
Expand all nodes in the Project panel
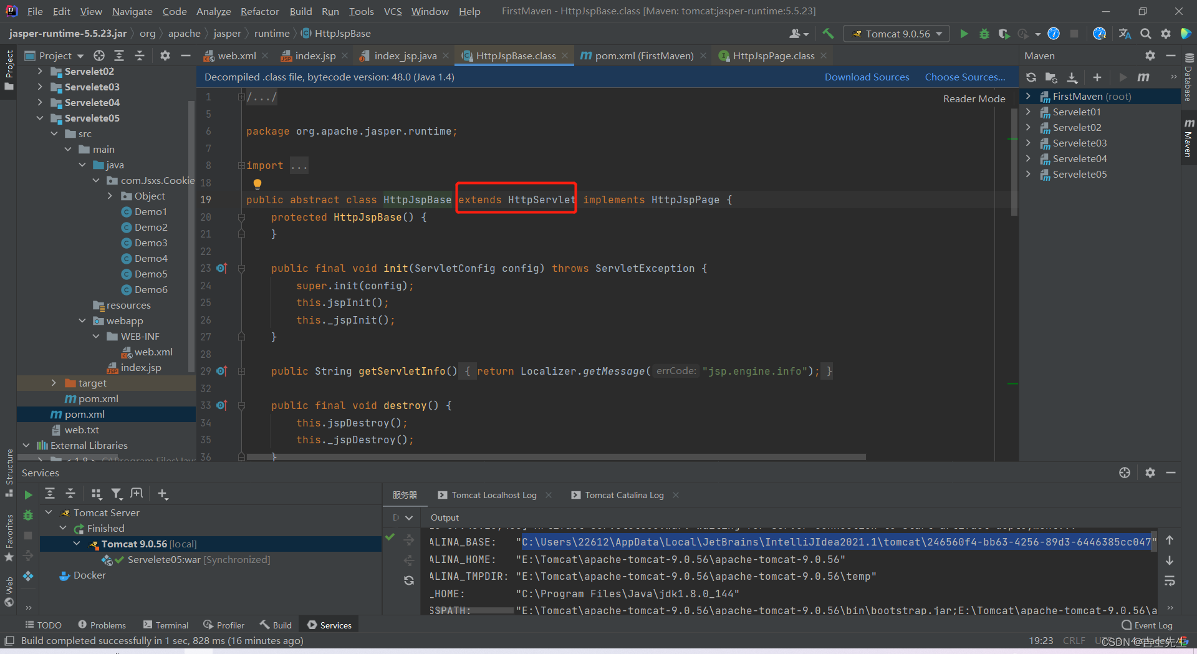pos(119,55)
